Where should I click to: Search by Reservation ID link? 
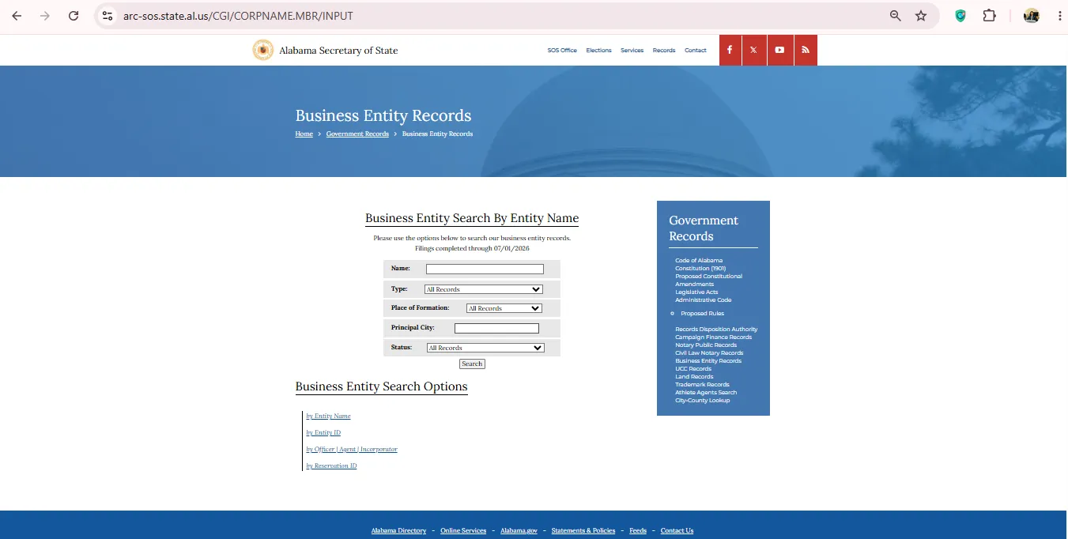331,466
